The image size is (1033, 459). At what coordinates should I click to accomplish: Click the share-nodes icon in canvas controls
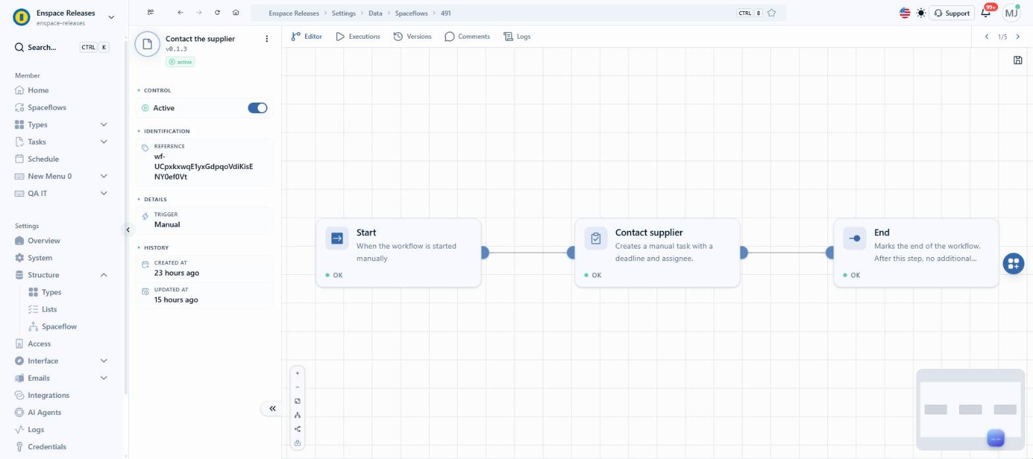[x=297, y=429]
